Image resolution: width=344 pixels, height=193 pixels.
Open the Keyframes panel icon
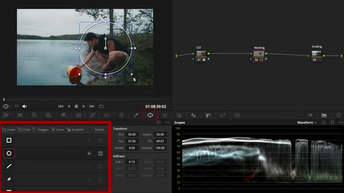pos(310,115)
